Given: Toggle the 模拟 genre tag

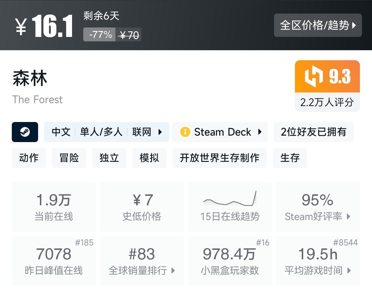Looking at the screenshot, I should point(149,158).
